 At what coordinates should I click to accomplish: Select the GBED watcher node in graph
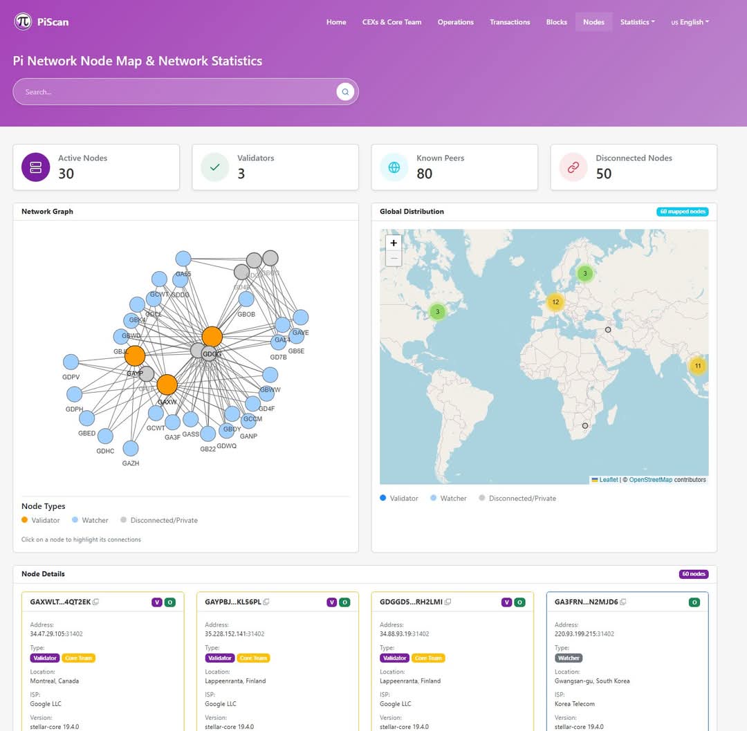[86, 418]
